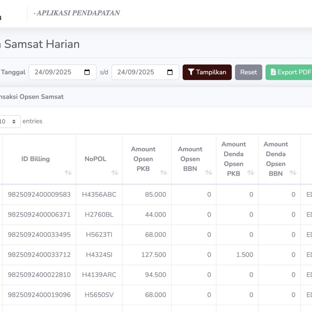Focus the end date input after s/d
The height and width of the screenshot is (312, 312).
coord(139,72)
